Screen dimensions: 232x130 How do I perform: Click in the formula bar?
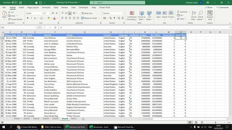click(144, 27)
